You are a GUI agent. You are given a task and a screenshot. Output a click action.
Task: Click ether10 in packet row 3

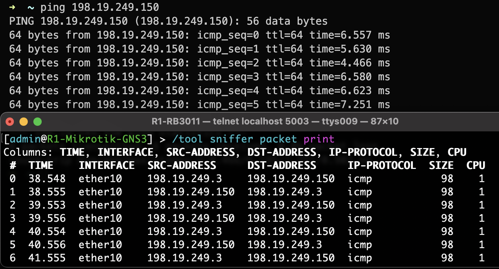(100, 218)
